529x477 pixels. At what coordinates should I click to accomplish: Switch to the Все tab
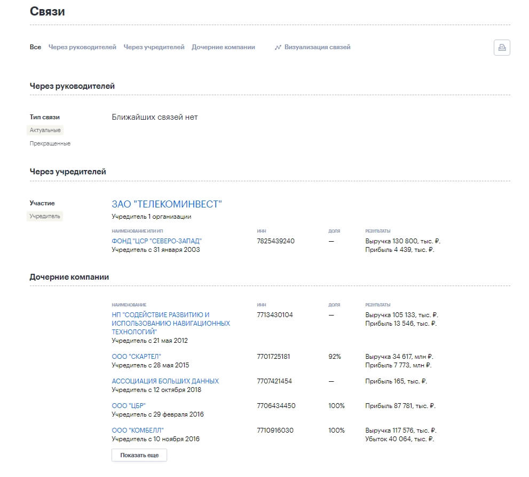[35, 47]
